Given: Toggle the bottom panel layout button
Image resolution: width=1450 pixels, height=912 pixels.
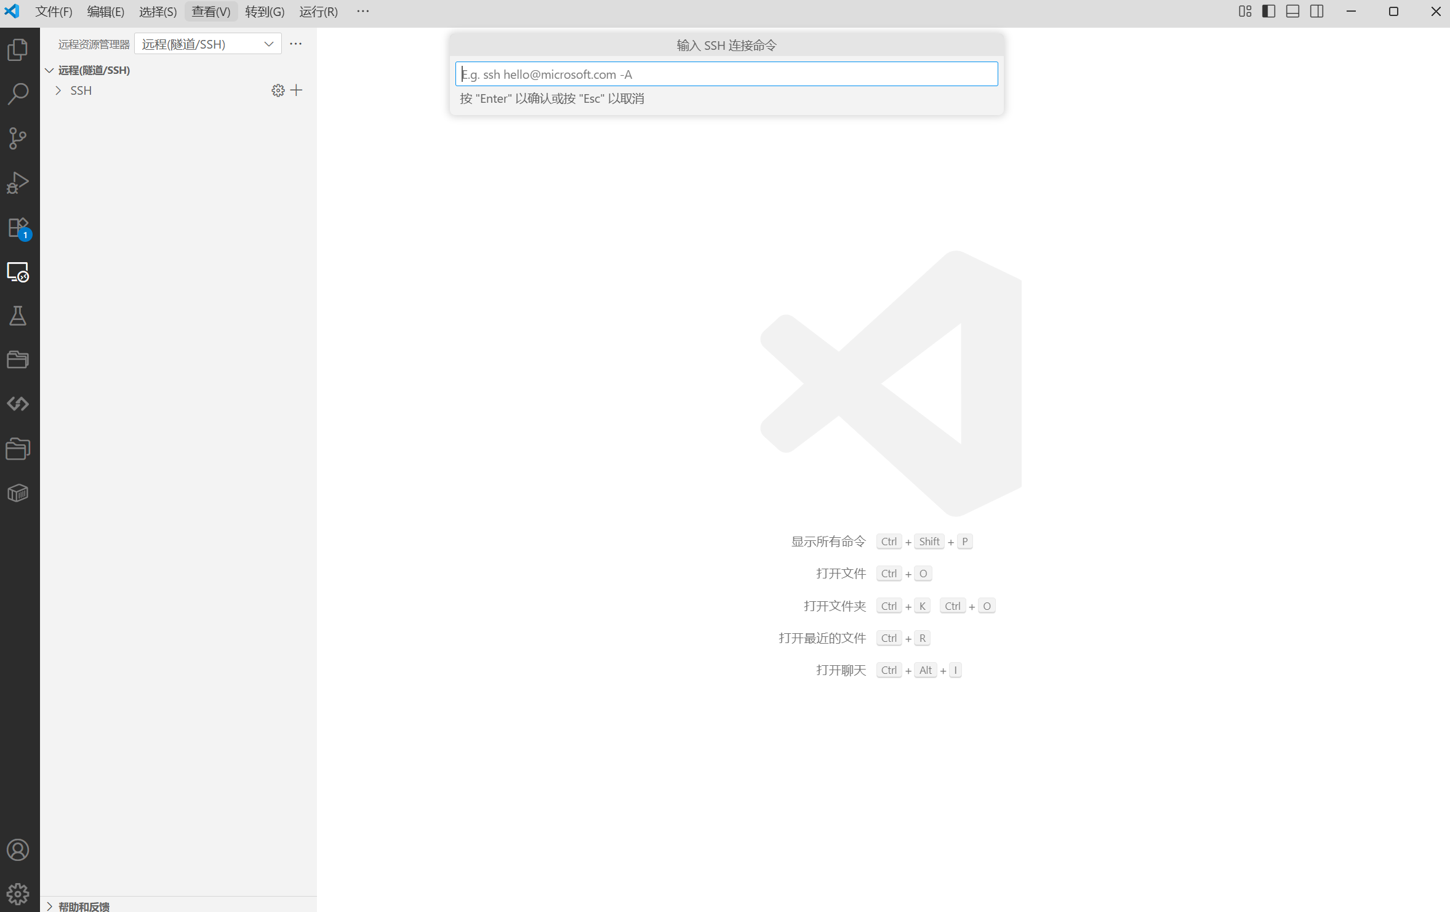Looking at the screenshot, I should coord(1292,12).
